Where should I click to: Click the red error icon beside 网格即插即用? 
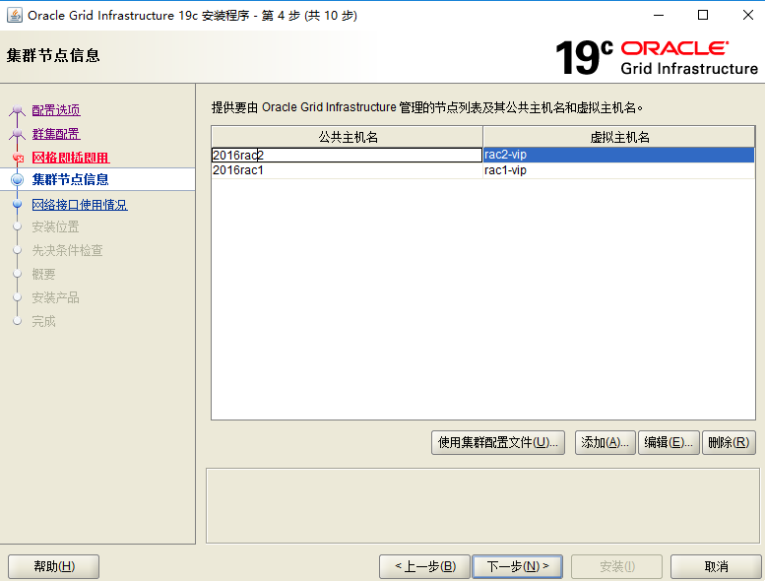pos(17,159)
